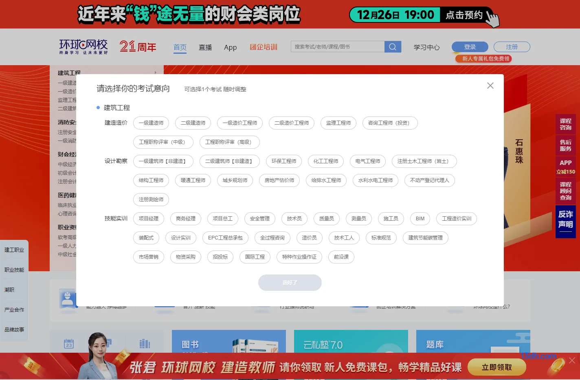Expand 建筑工程 sidebar arrow
This screenshot has width=580, height=380.
(x=156, y=72)
